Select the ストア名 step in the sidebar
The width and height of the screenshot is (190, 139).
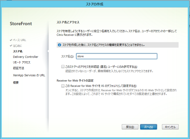[x=18, y=51]
